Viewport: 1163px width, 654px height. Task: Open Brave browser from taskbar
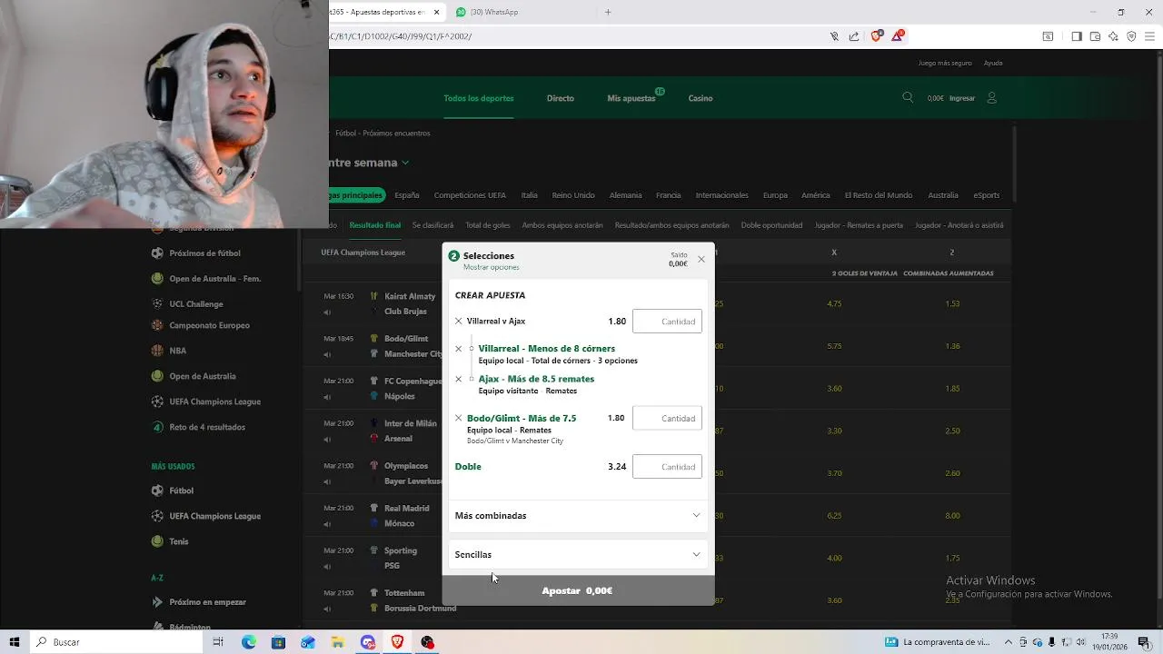point(397,642)
